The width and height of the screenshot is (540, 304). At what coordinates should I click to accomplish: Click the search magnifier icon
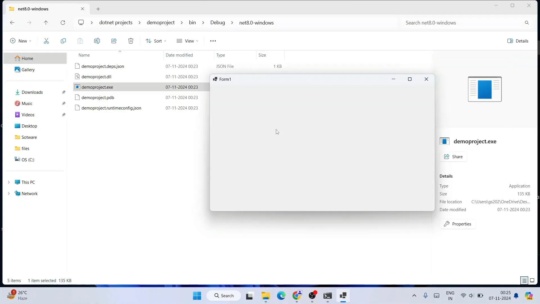point(527,23)
